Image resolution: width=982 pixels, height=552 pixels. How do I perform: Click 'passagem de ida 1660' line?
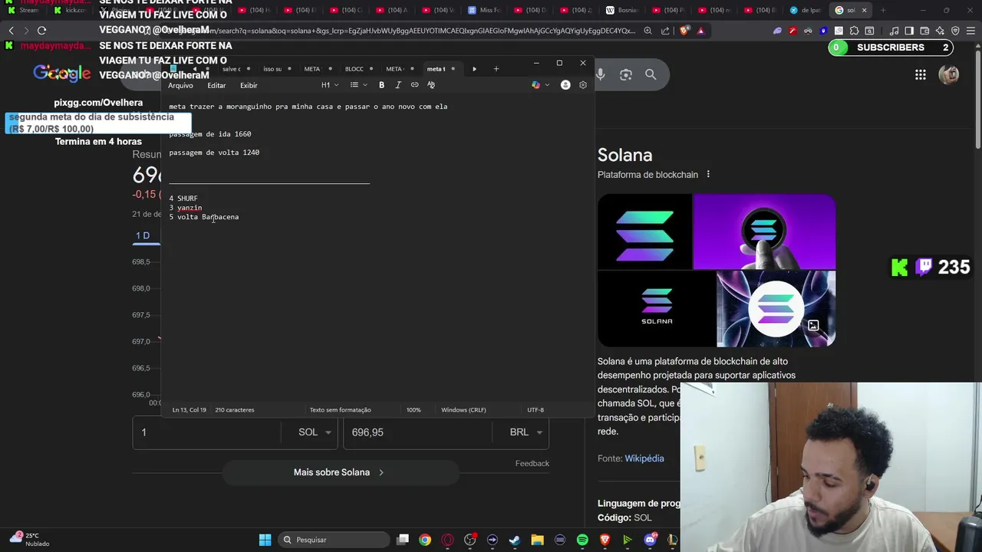pyautogui.click(x=210, y=134)
